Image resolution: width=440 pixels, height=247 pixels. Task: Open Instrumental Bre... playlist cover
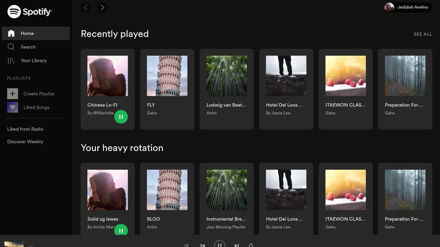pos(227,190)
